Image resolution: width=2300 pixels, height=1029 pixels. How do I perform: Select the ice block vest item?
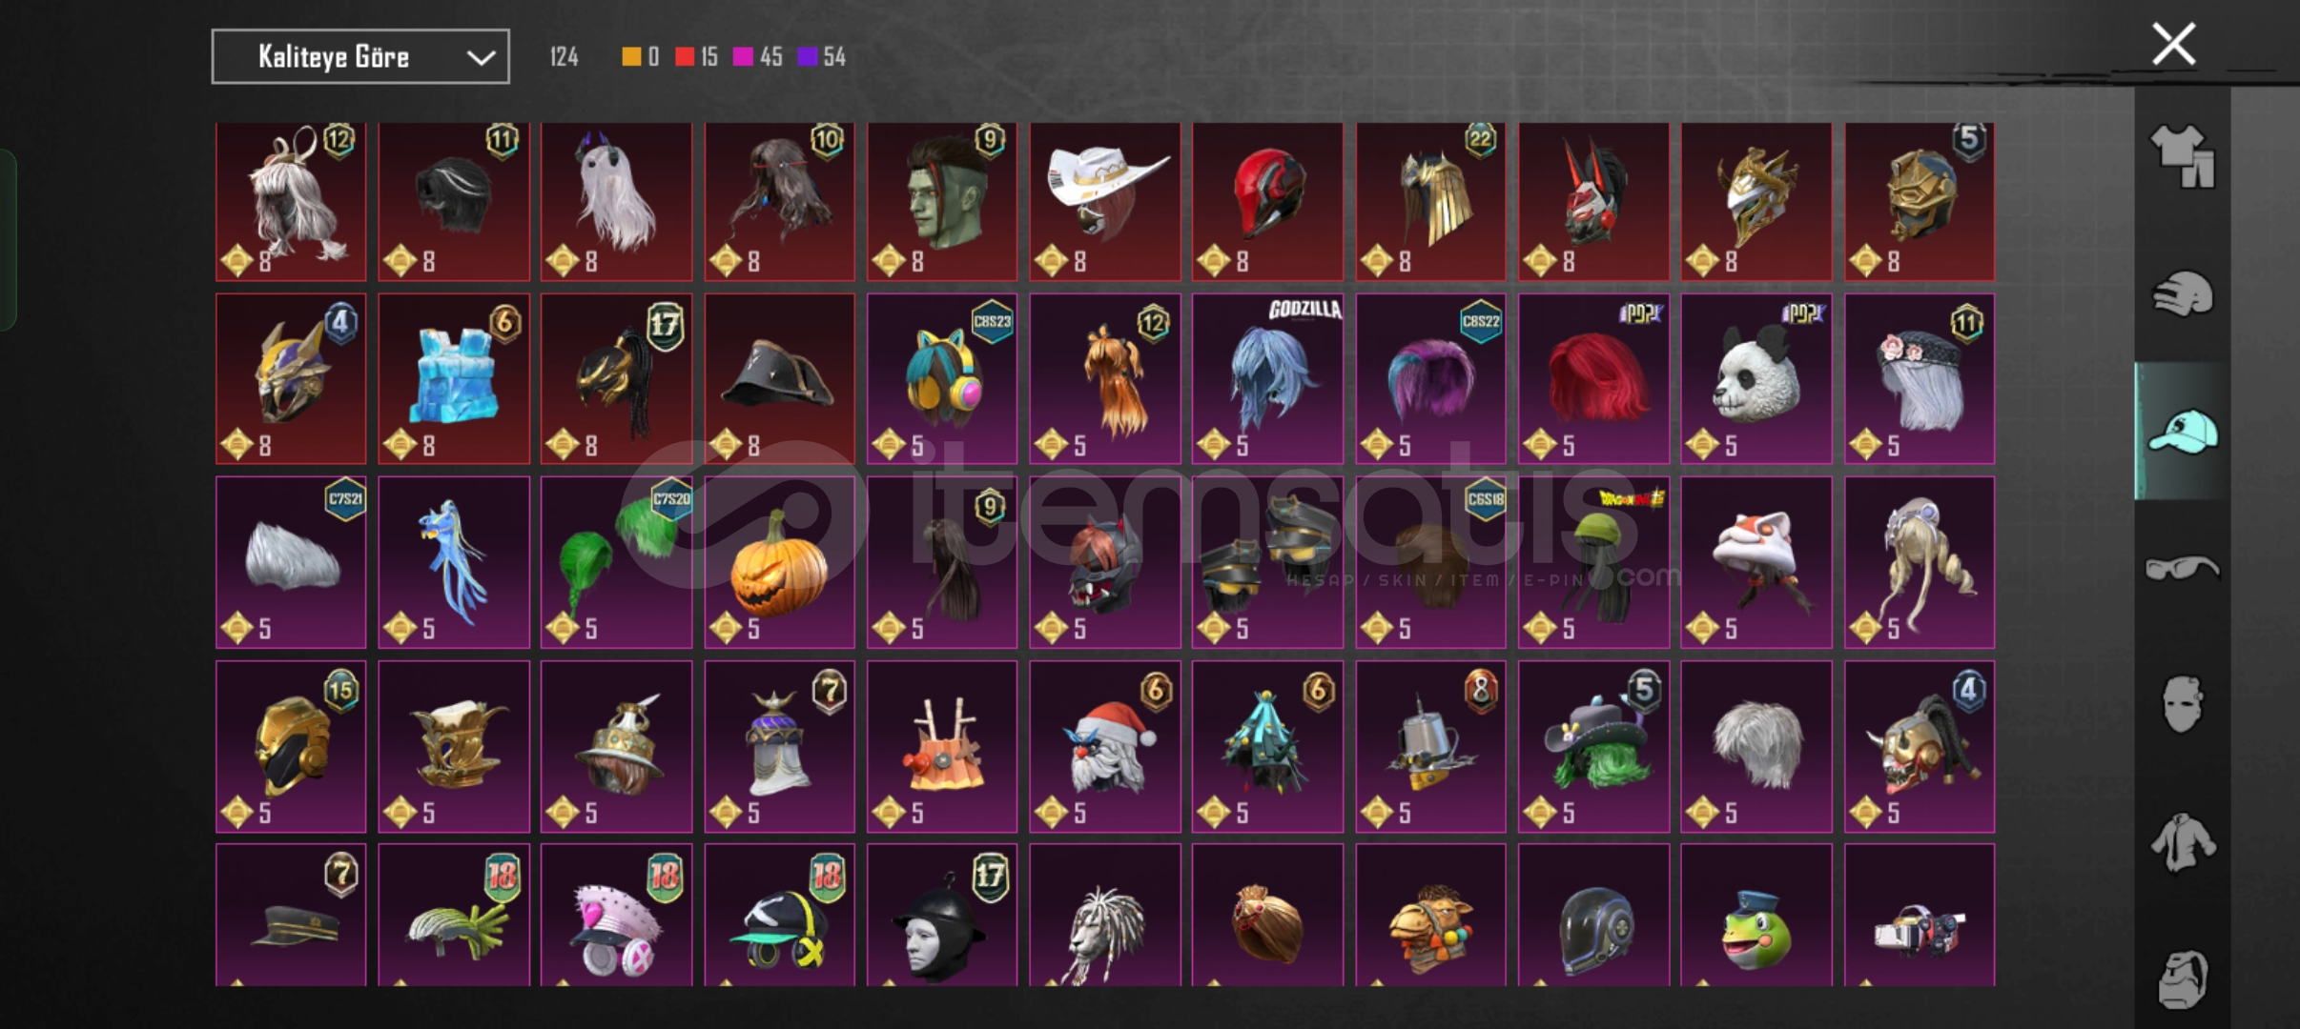[x=454, y=378]
